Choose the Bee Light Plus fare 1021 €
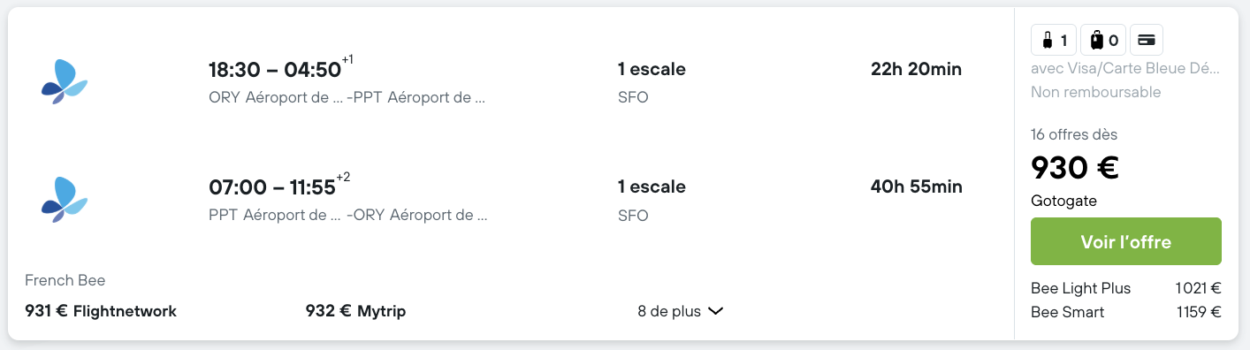Image resolution: width=1250 pixels, height=350 pixels. click(x=1126, y=288)
